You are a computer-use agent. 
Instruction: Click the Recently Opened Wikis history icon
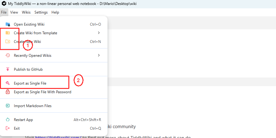coord(8,55)
